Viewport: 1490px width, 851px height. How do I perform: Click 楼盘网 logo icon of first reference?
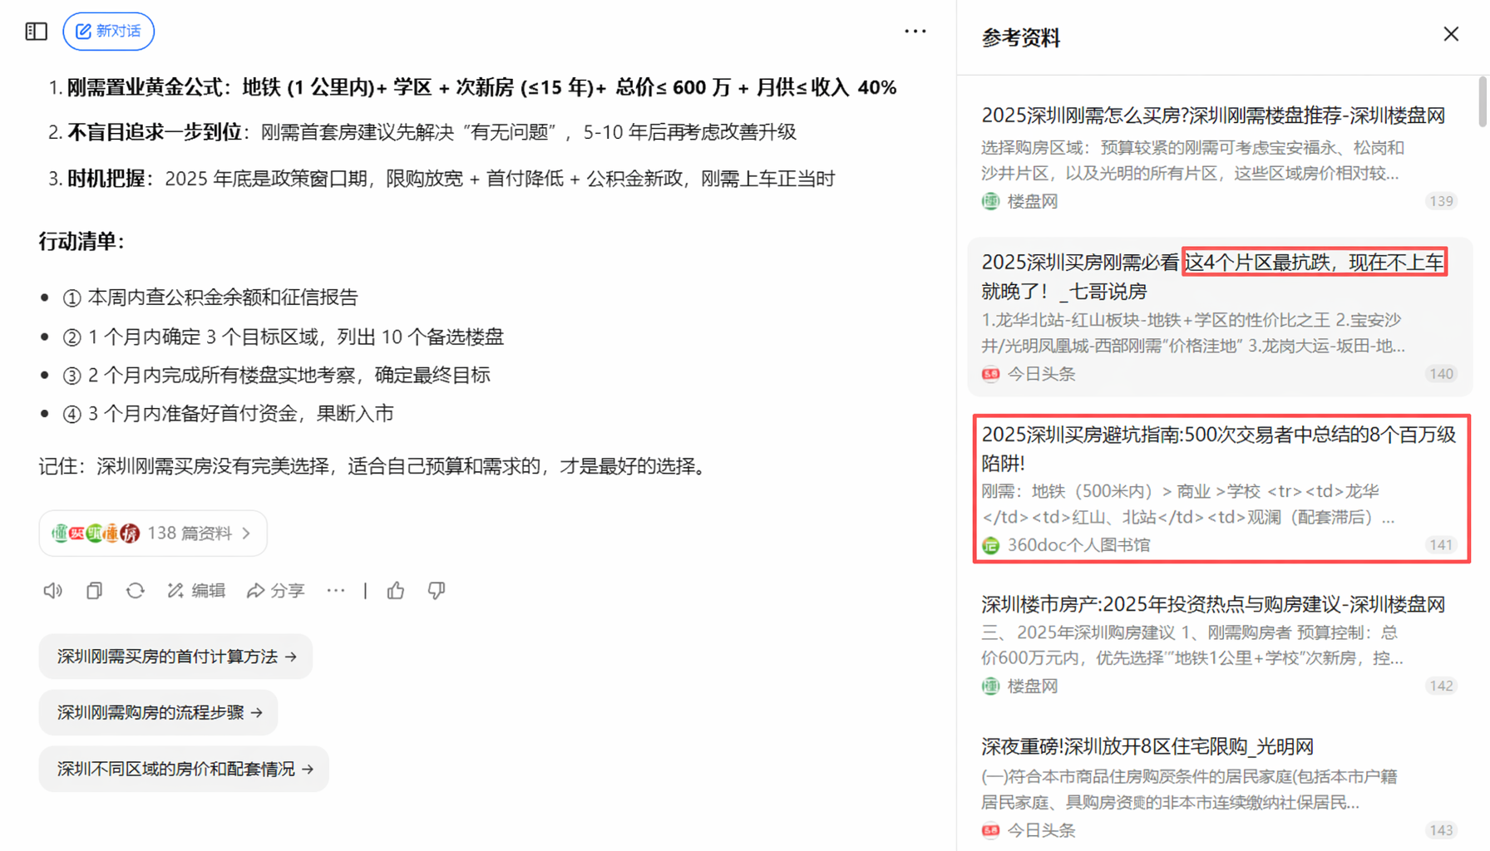coord(990,201)
